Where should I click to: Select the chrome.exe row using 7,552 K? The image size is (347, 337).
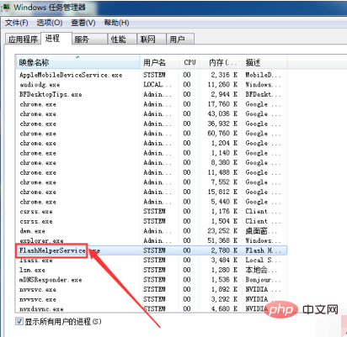click(x=151, y=182)
